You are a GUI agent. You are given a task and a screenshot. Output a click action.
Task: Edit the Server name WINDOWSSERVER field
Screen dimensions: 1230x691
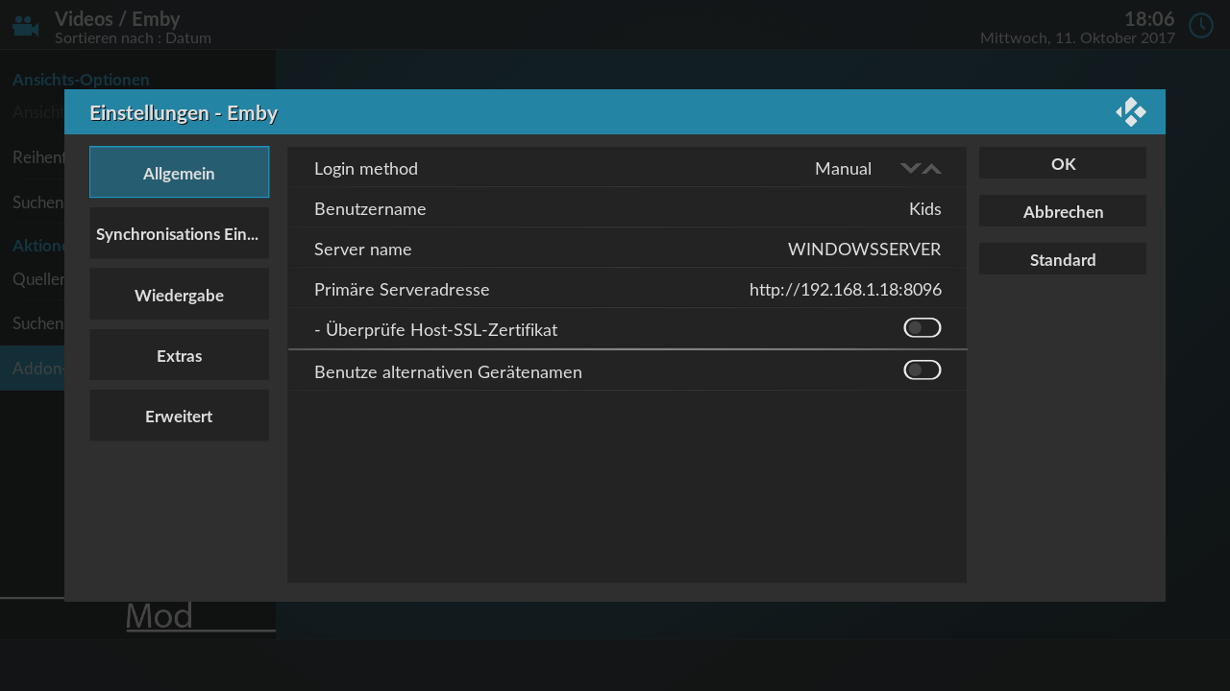click(627, 249)
